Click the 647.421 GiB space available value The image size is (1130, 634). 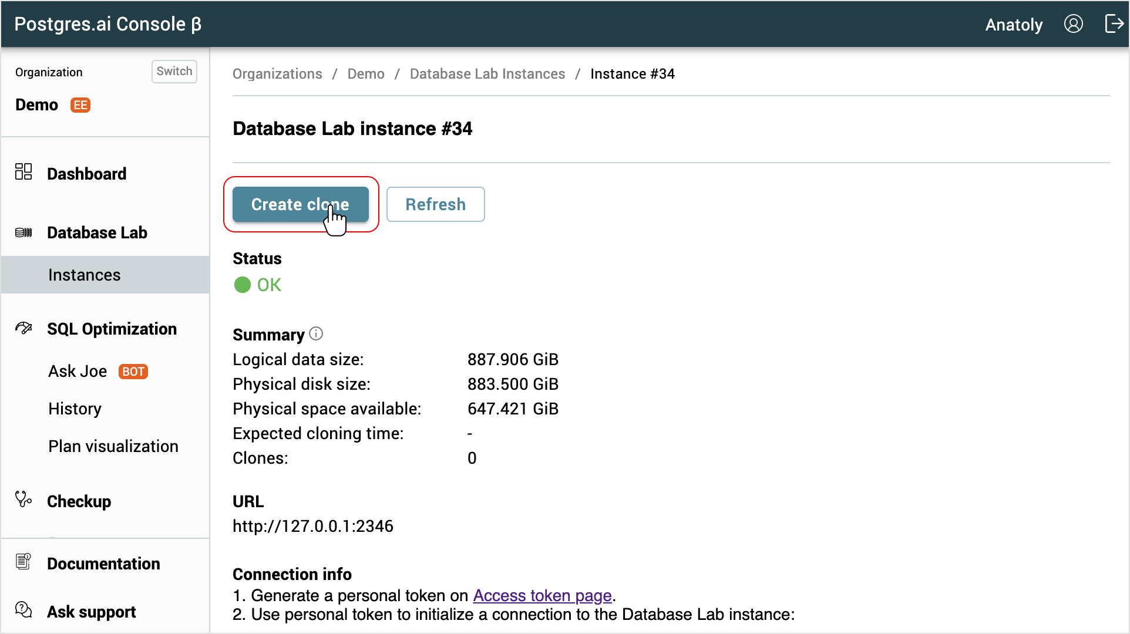coord(513,409)
